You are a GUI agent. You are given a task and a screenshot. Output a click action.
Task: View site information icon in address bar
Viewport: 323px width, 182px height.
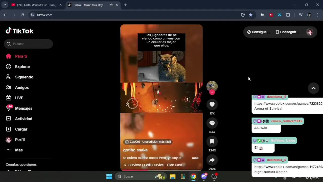pos(32,15)
